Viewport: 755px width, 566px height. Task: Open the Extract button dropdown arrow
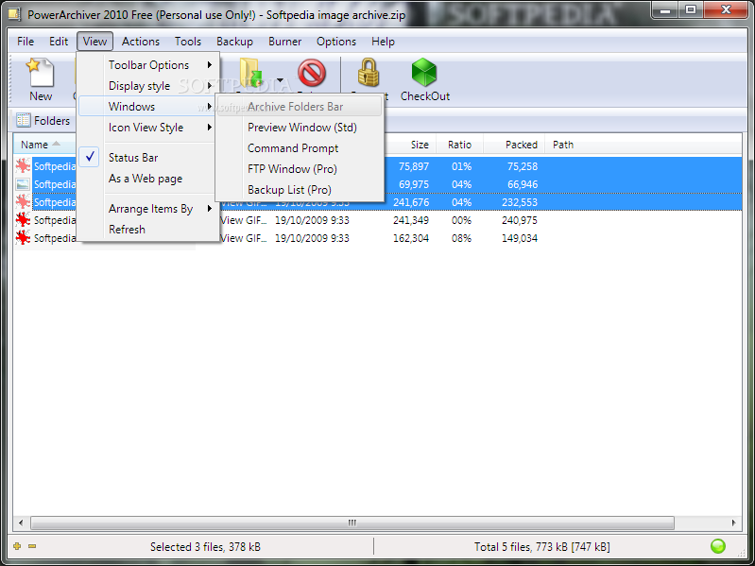pyautogui.click(x=280, y=80)
